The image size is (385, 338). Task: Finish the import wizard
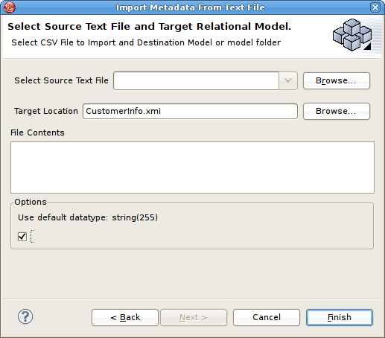(x=340, y=317)
